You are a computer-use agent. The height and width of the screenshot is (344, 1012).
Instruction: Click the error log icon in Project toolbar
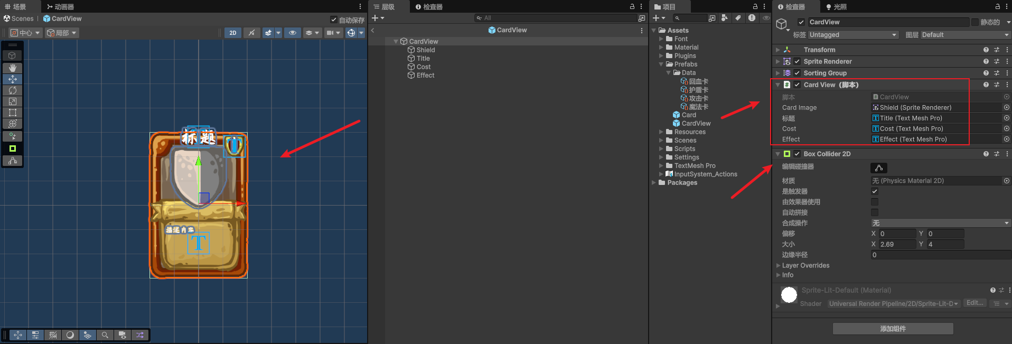point(752,18)
